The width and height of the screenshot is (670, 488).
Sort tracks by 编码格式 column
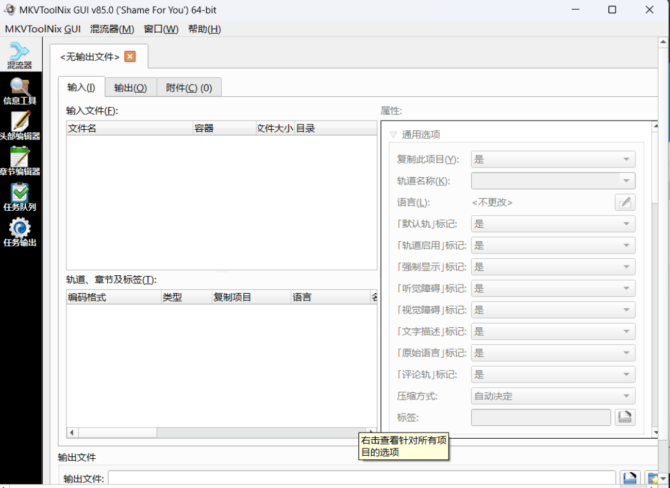coord(113,297)
